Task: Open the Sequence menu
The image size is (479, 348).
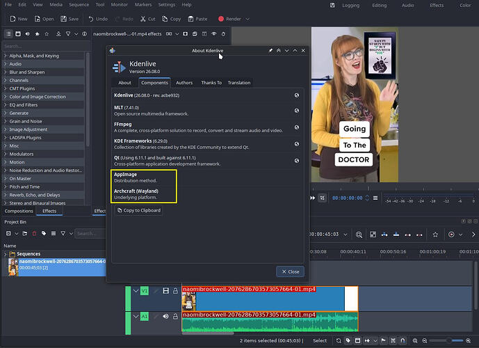Action: coord(79,5)
